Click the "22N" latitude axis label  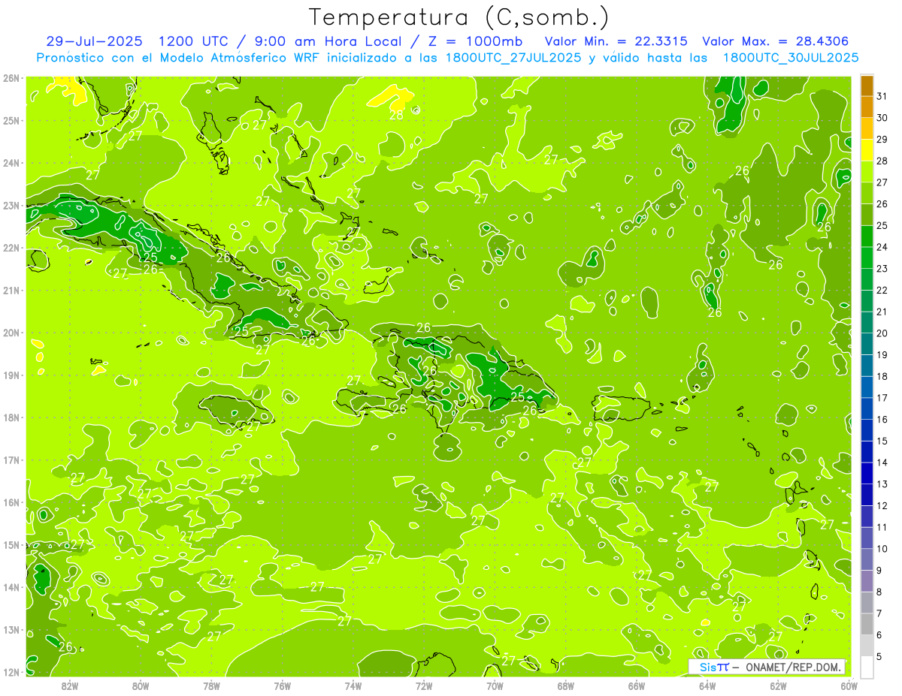(x=11, y=248)
